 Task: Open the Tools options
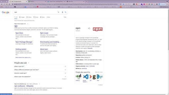(65, 17)
